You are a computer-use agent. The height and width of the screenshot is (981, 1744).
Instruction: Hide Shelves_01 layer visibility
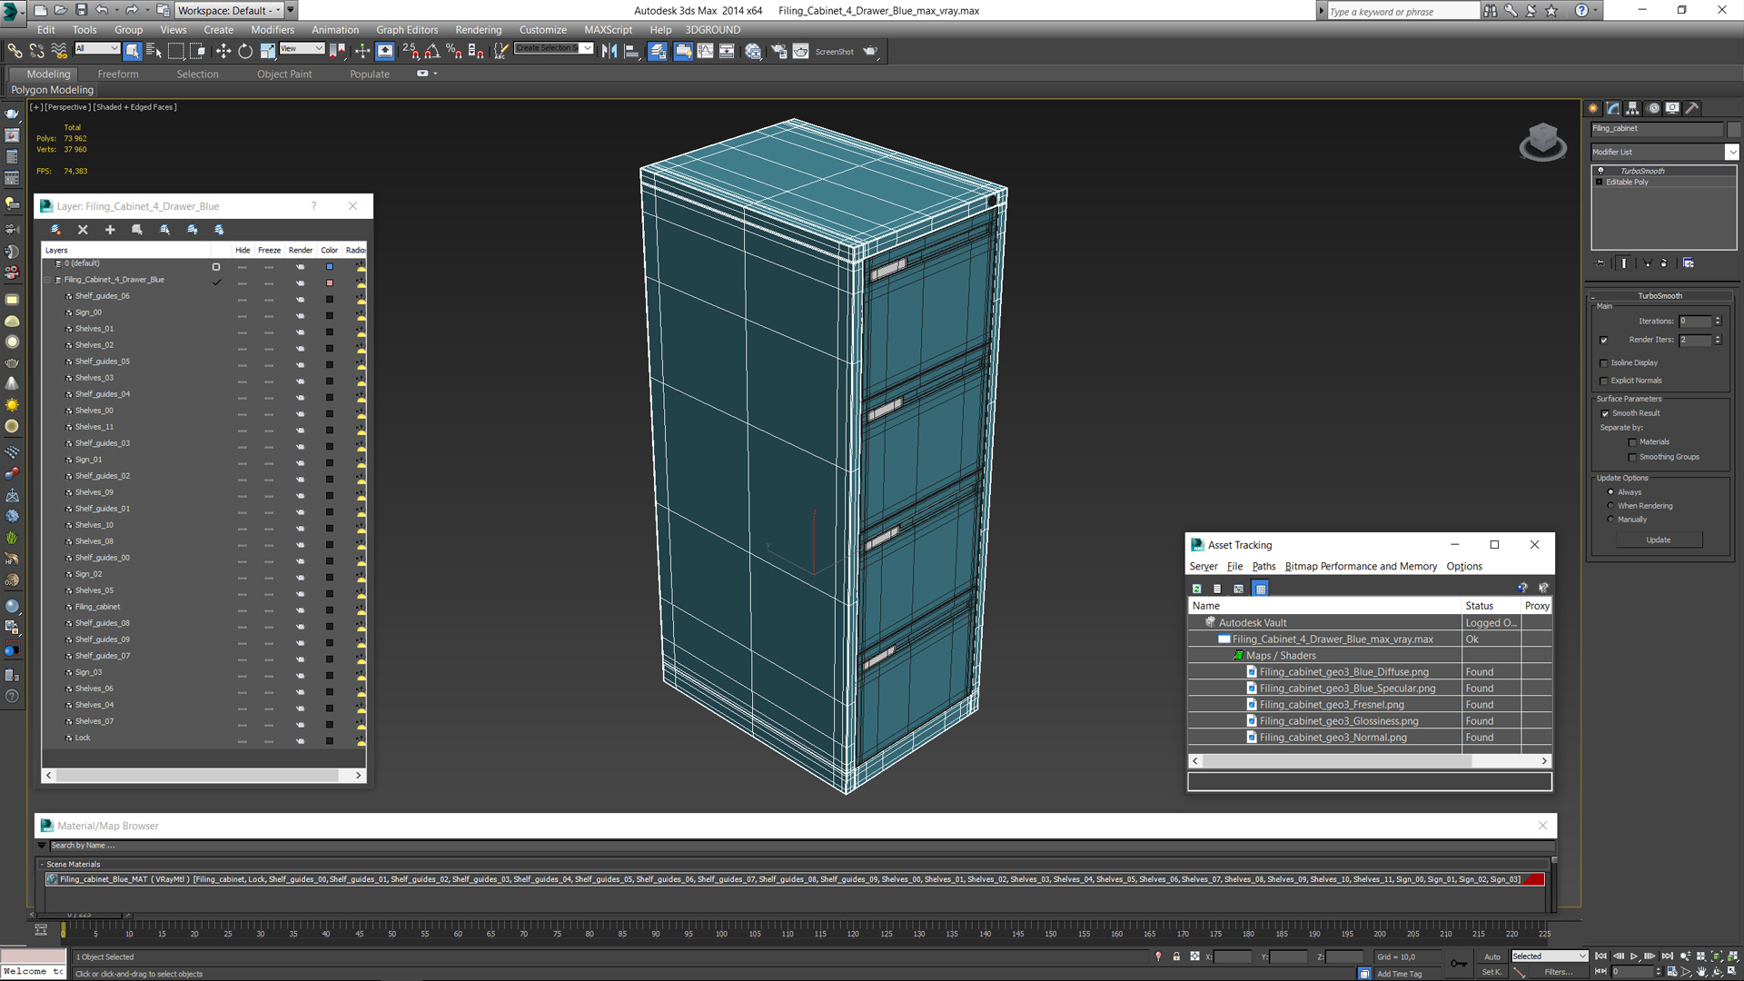tap(242, 330)
